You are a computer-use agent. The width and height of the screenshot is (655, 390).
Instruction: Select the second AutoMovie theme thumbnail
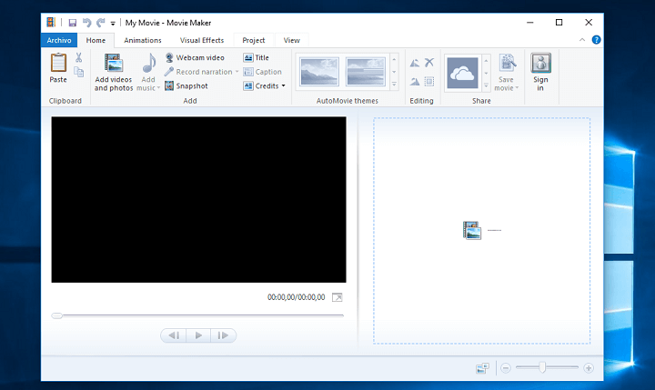366,72
